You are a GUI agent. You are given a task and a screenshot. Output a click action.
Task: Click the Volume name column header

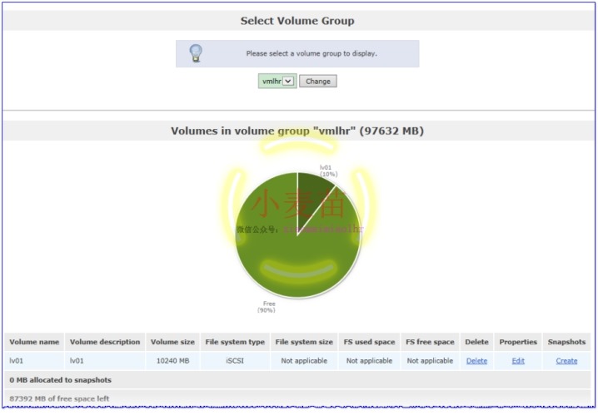(34, 342)
